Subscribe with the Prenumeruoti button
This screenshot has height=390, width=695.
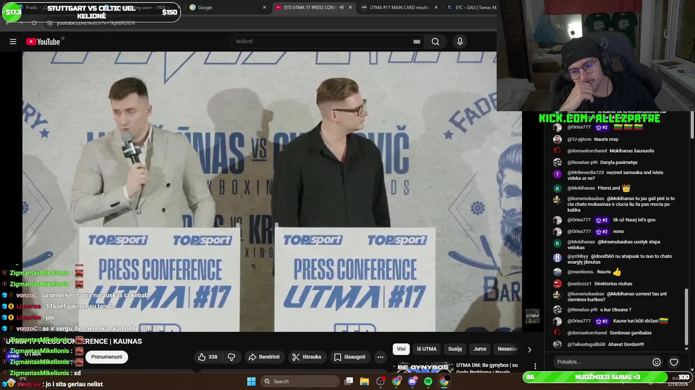coord(106,357)
